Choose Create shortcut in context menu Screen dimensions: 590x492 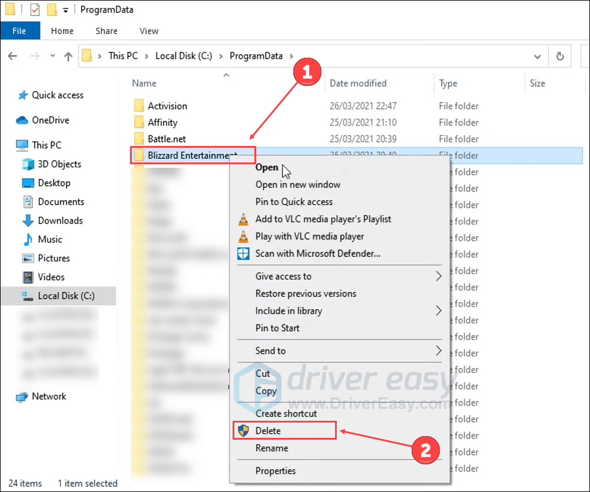(286, 414)
